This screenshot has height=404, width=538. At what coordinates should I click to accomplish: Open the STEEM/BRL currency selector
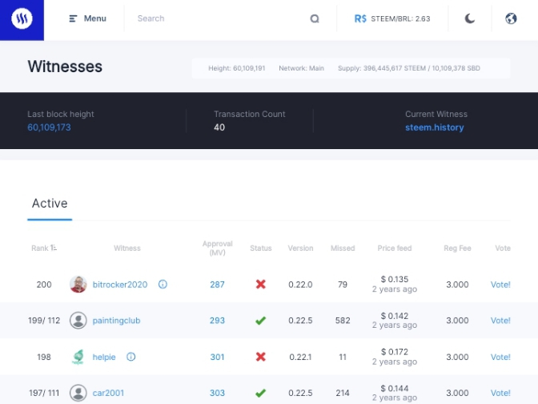point(392,18)
